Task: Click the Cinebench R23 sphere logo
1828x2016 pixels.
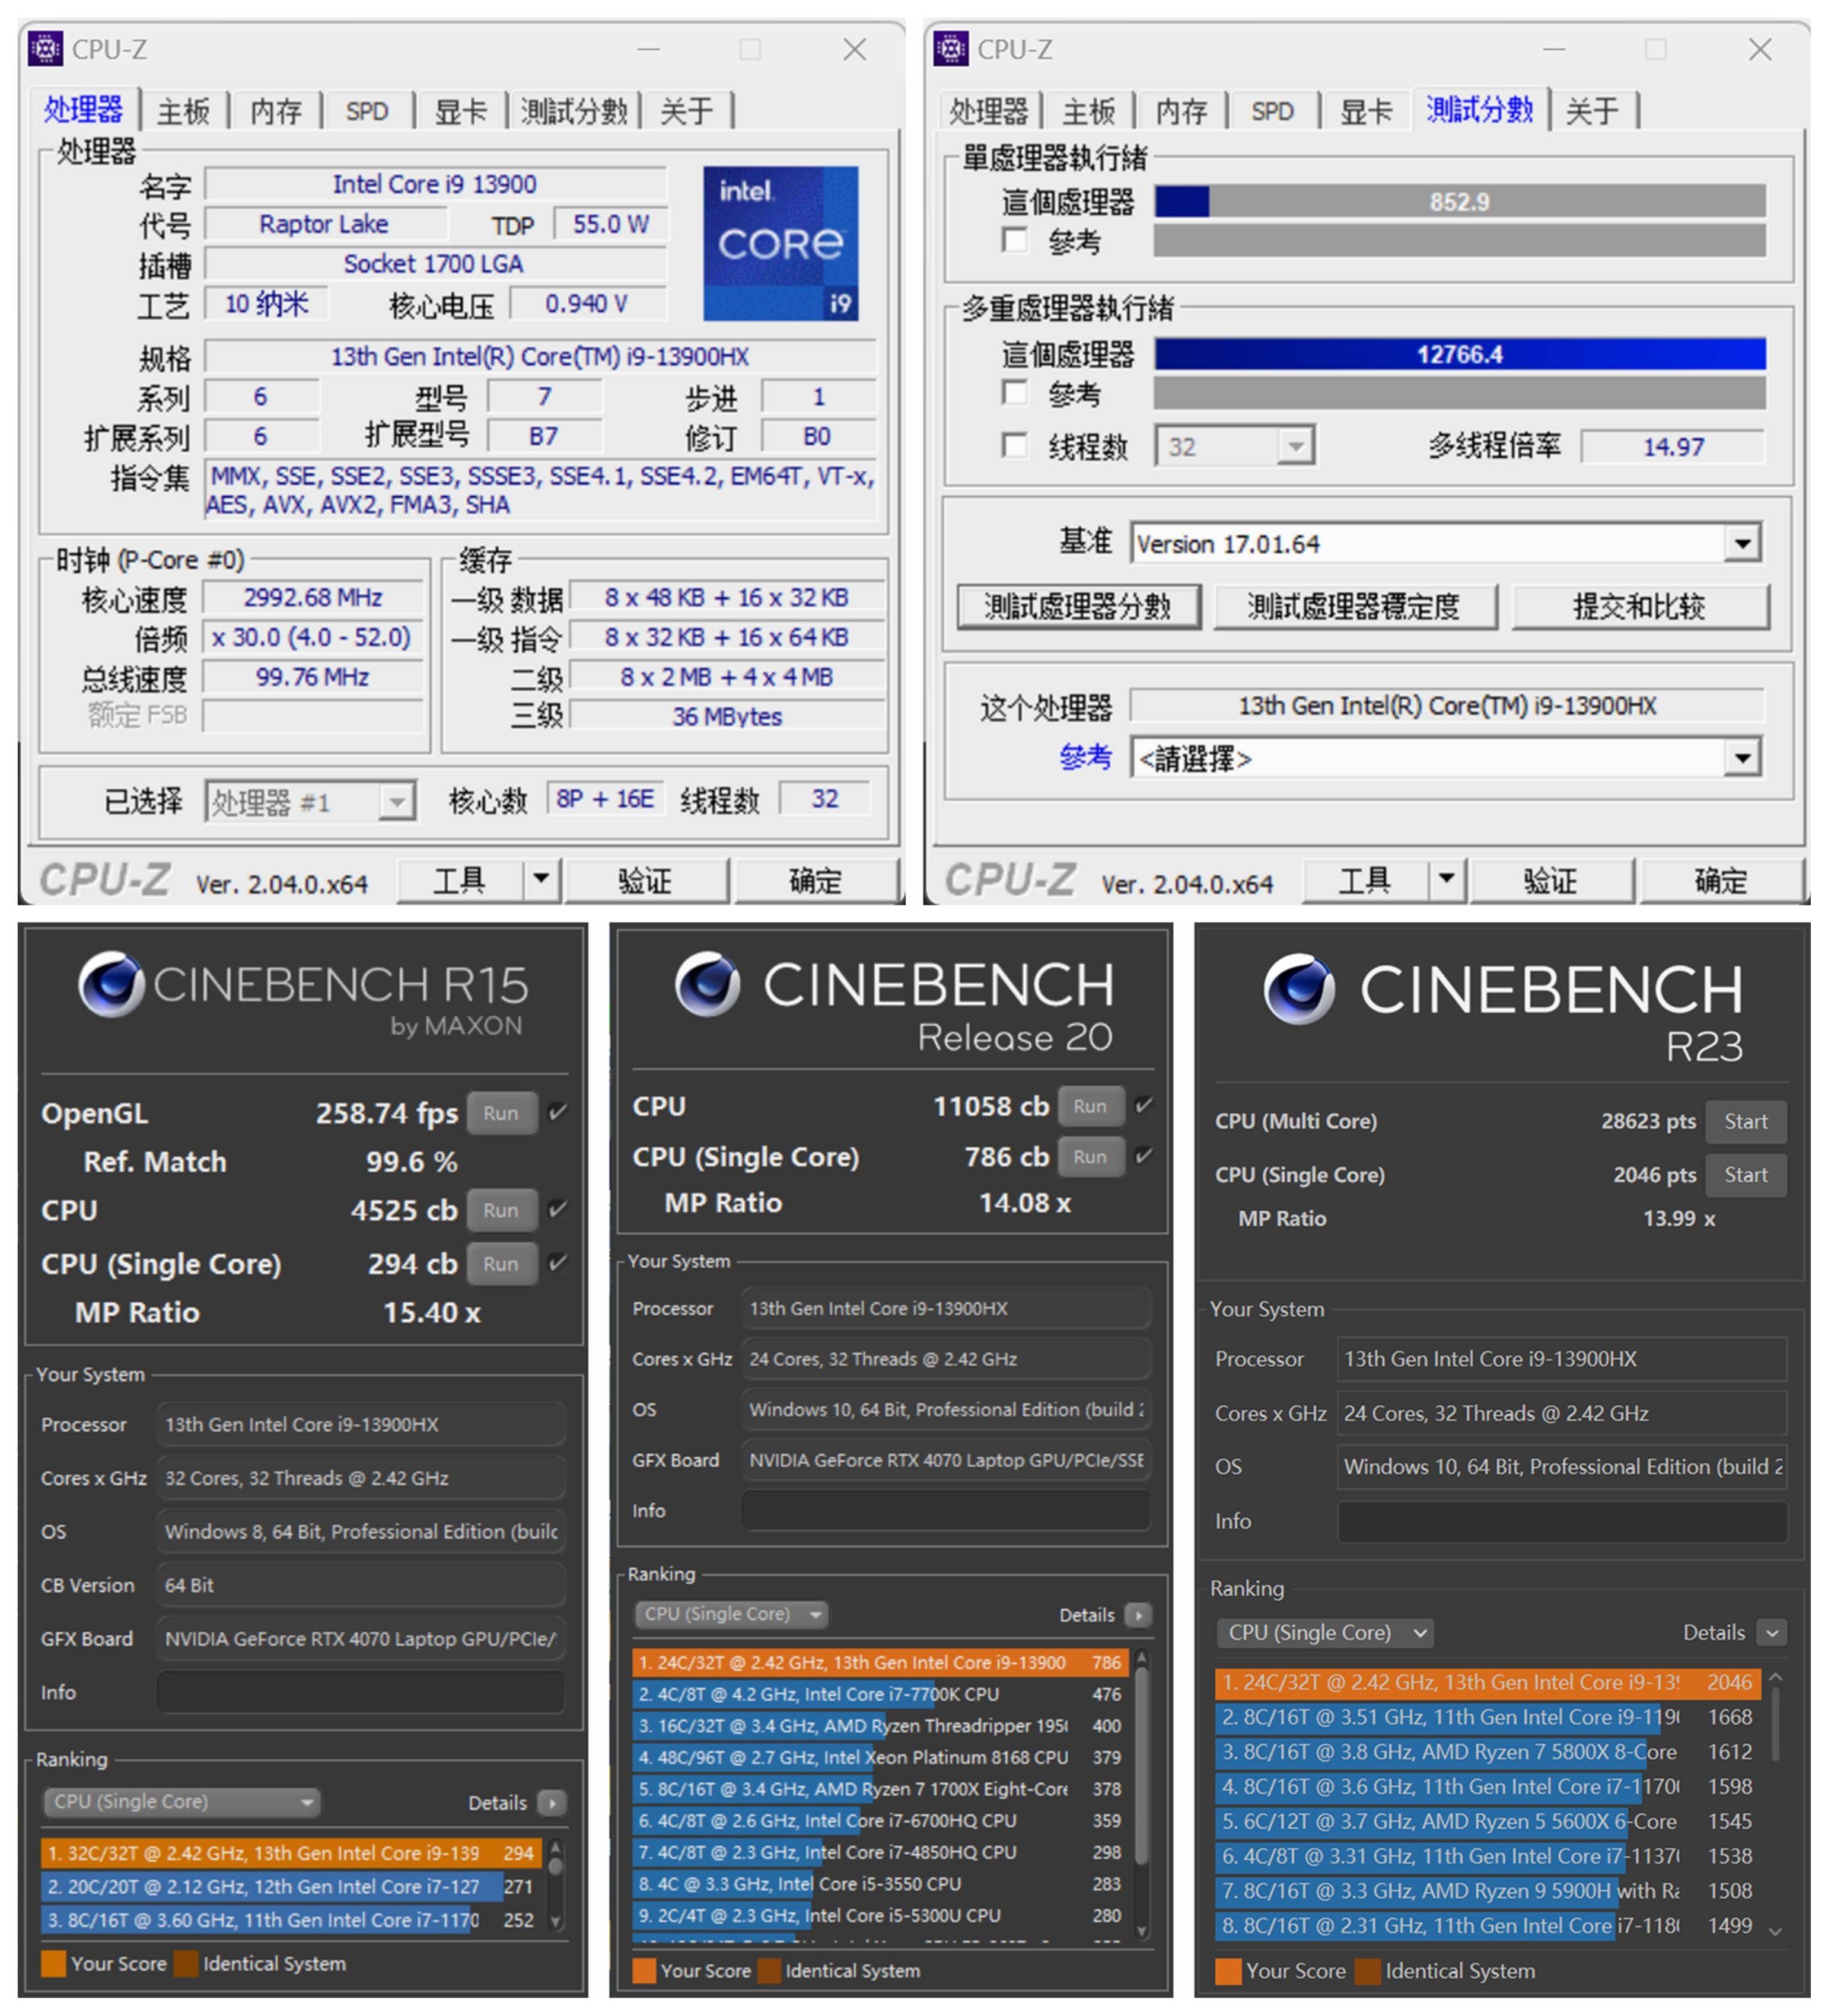Action: (x=1299, y=989)
